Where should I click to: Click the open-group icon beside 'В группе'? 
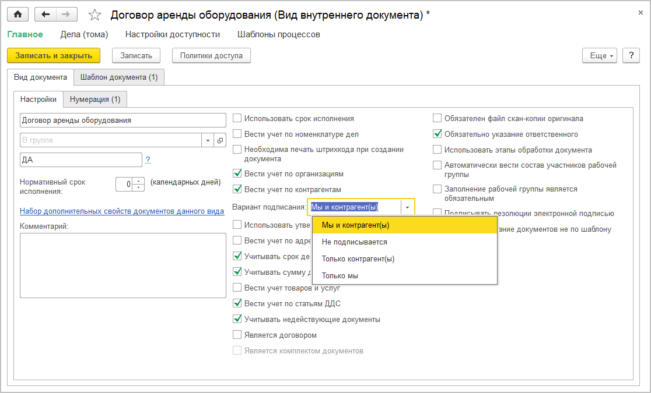pos(220,140)
